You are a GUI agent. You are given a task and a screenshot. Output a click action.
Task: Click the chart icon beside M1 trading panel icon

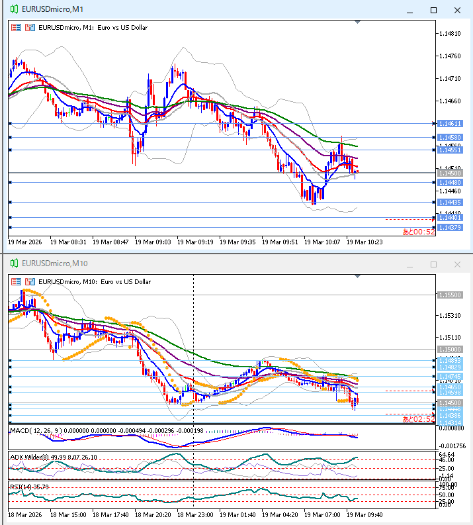click(x=29, y=28)
